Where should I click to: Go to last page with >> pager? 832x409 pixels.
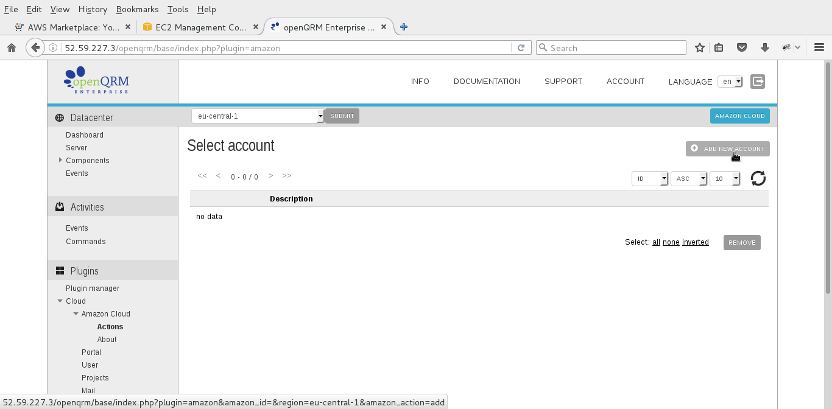[287, 176]
